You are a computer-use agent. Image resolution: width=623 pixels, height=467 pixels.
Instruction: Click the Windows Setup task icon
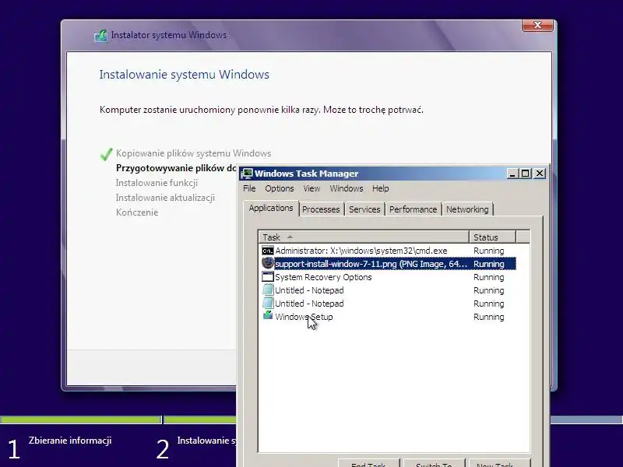pos(268,316)
